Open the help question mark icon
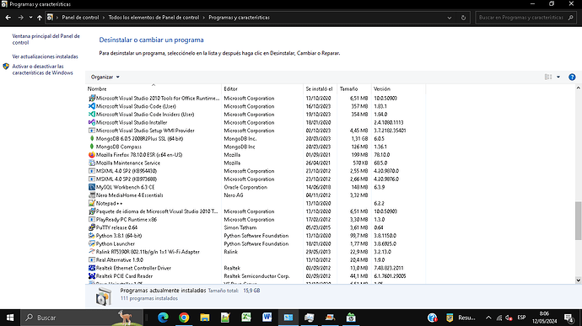Image resolution: width=582 pixels, height=326 pixels. click(x=572, y=77)
